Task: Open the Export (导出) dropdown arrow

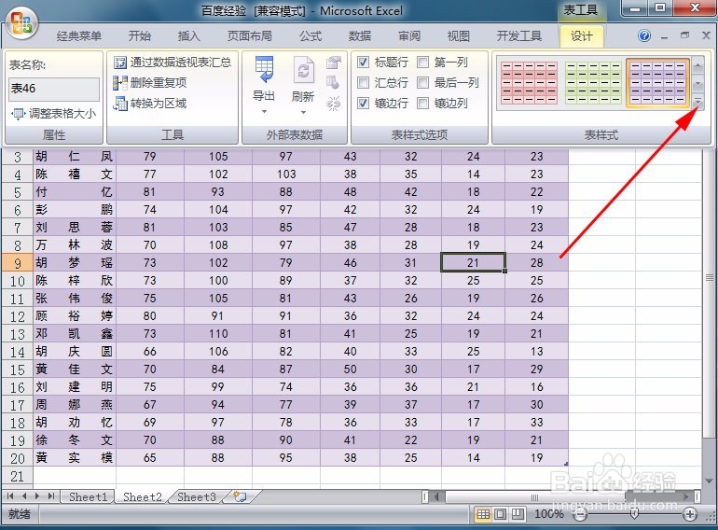Action: tap(264, 112)
